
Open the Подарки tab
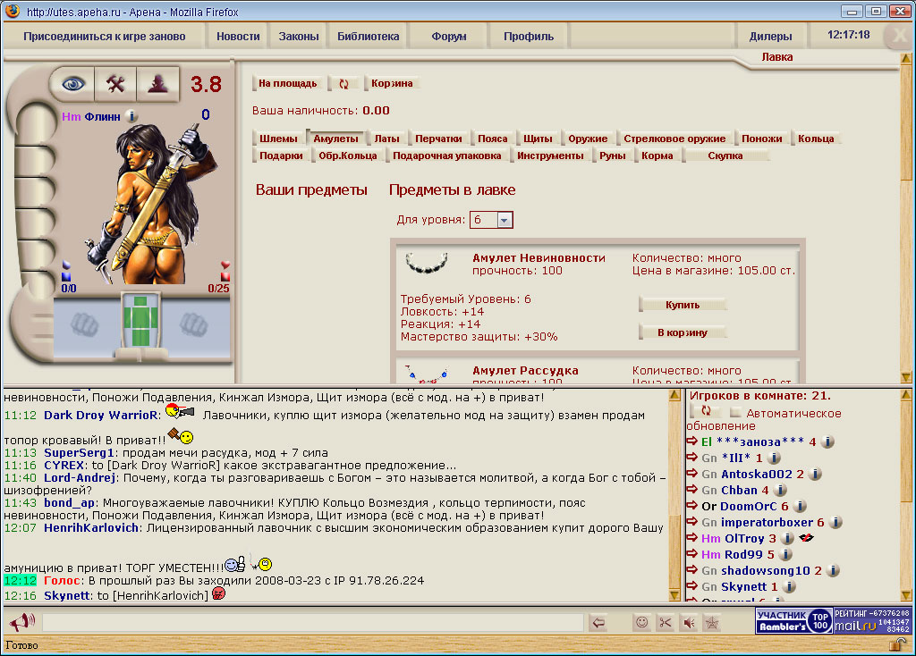pos(281,156)
